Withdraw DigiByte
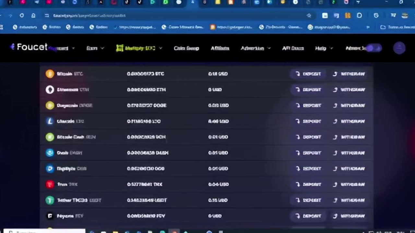415x233 pixels. [x=349, y=169]
